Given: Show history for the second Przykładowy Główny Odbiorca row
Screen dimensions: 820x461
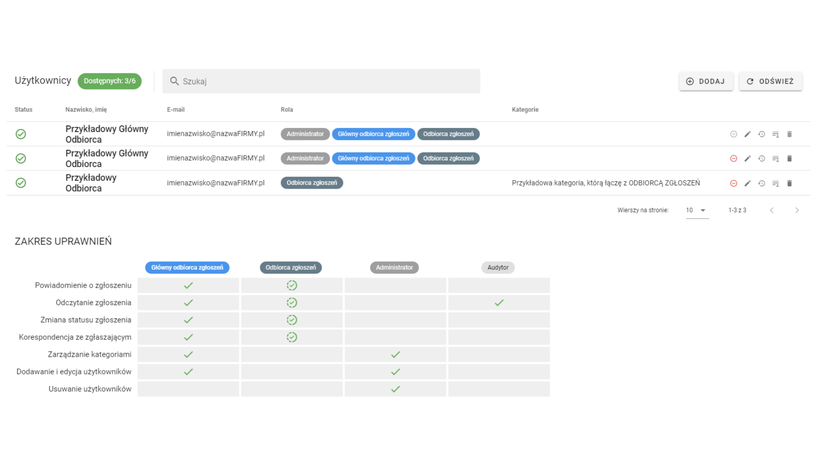Looking at the screenshot, I should click(x=761, y=158).
